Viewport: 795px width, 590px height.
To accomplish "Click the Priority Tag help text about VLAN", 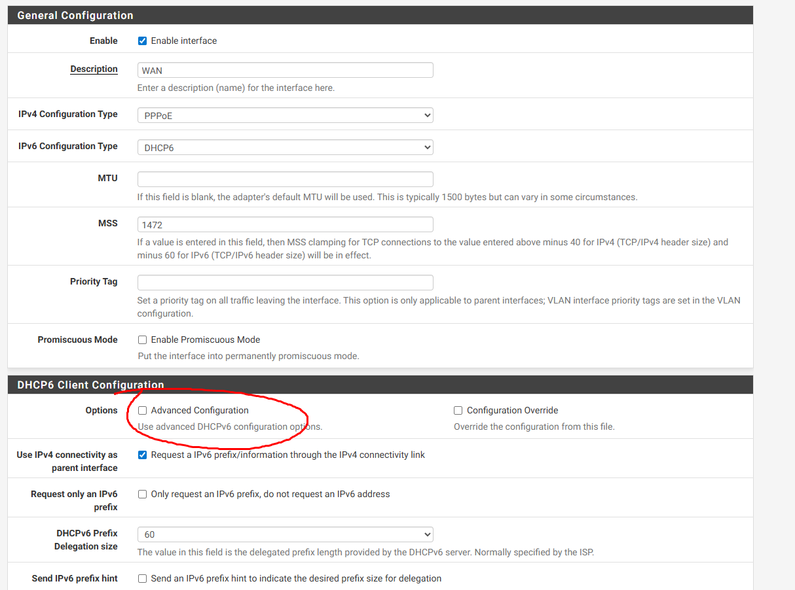I will 439,307.
